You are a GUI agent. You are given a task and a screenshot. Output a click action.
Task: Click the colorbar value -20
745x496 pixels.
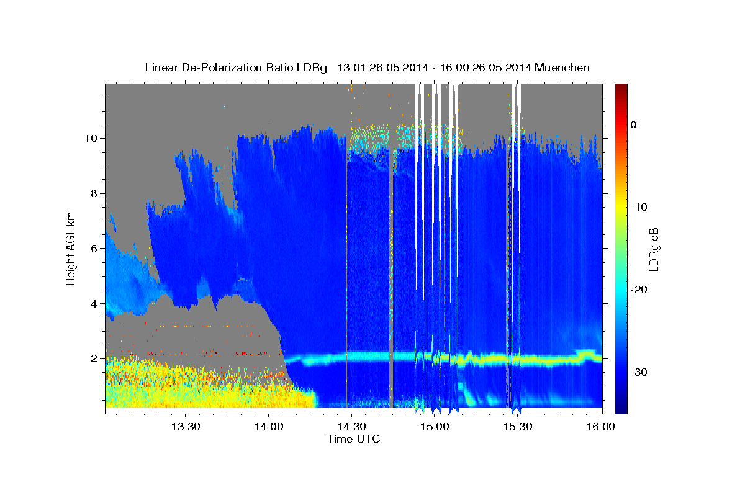click(639, 290)
